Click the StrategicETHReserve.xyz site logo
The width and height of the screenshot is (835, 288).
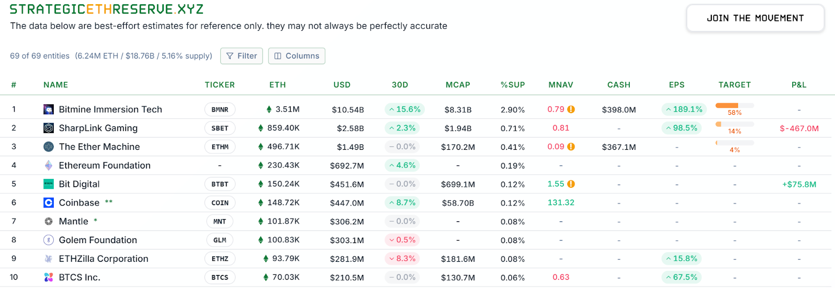pyautogui.click(x=106, y=9)
